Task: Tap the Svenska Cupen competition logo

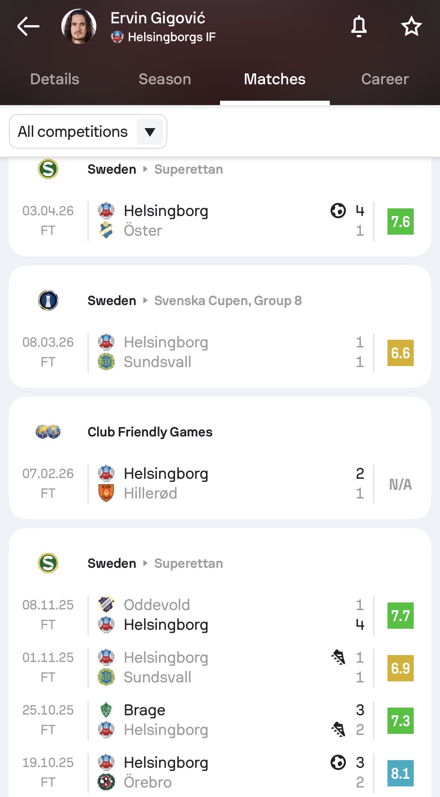Action: coord(48,300)
